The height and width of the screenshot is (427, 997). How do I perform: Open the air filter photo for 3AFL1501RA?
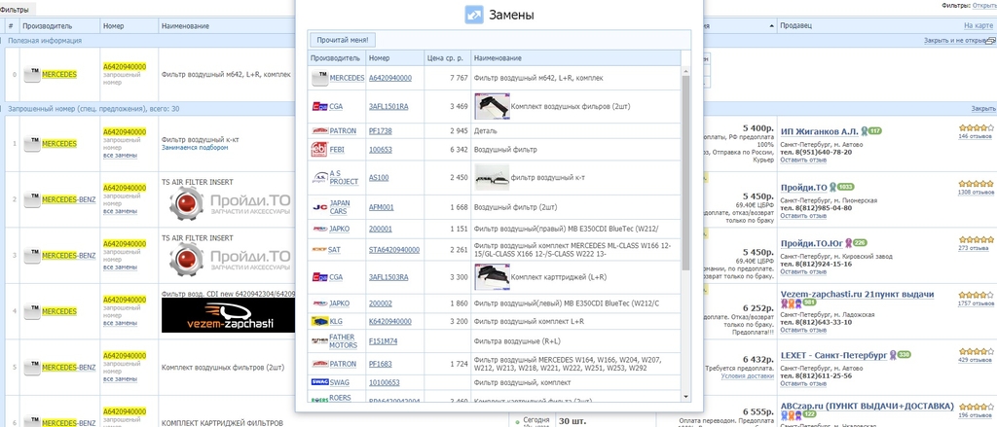coord(492,106)
